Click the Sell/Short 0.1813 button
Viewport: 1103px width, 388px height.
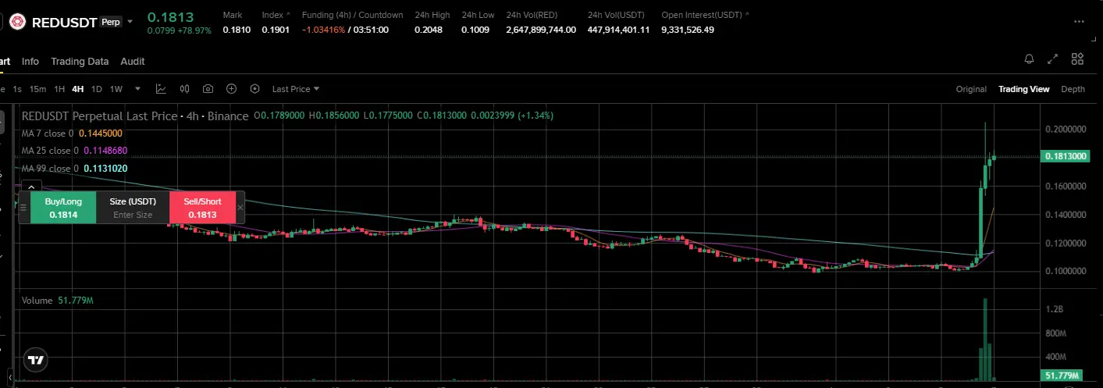pyautogui.click(x=202, y=208)
